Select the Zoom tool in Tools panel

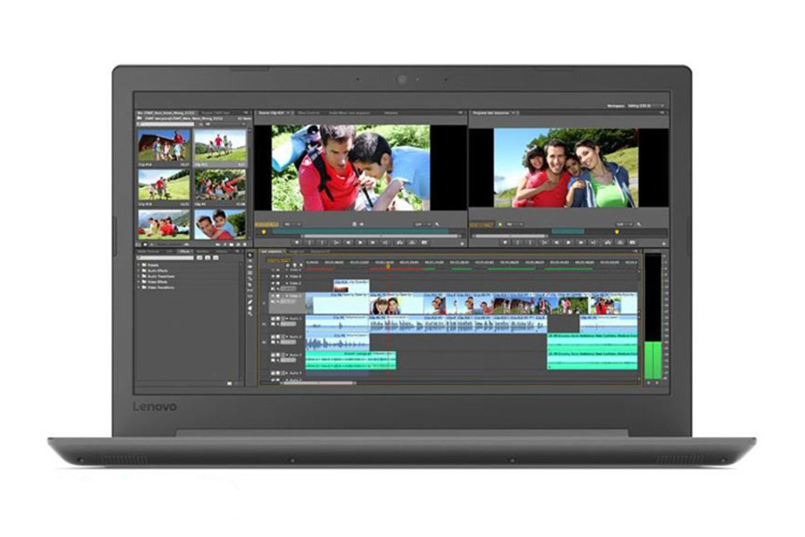point(250,313)
